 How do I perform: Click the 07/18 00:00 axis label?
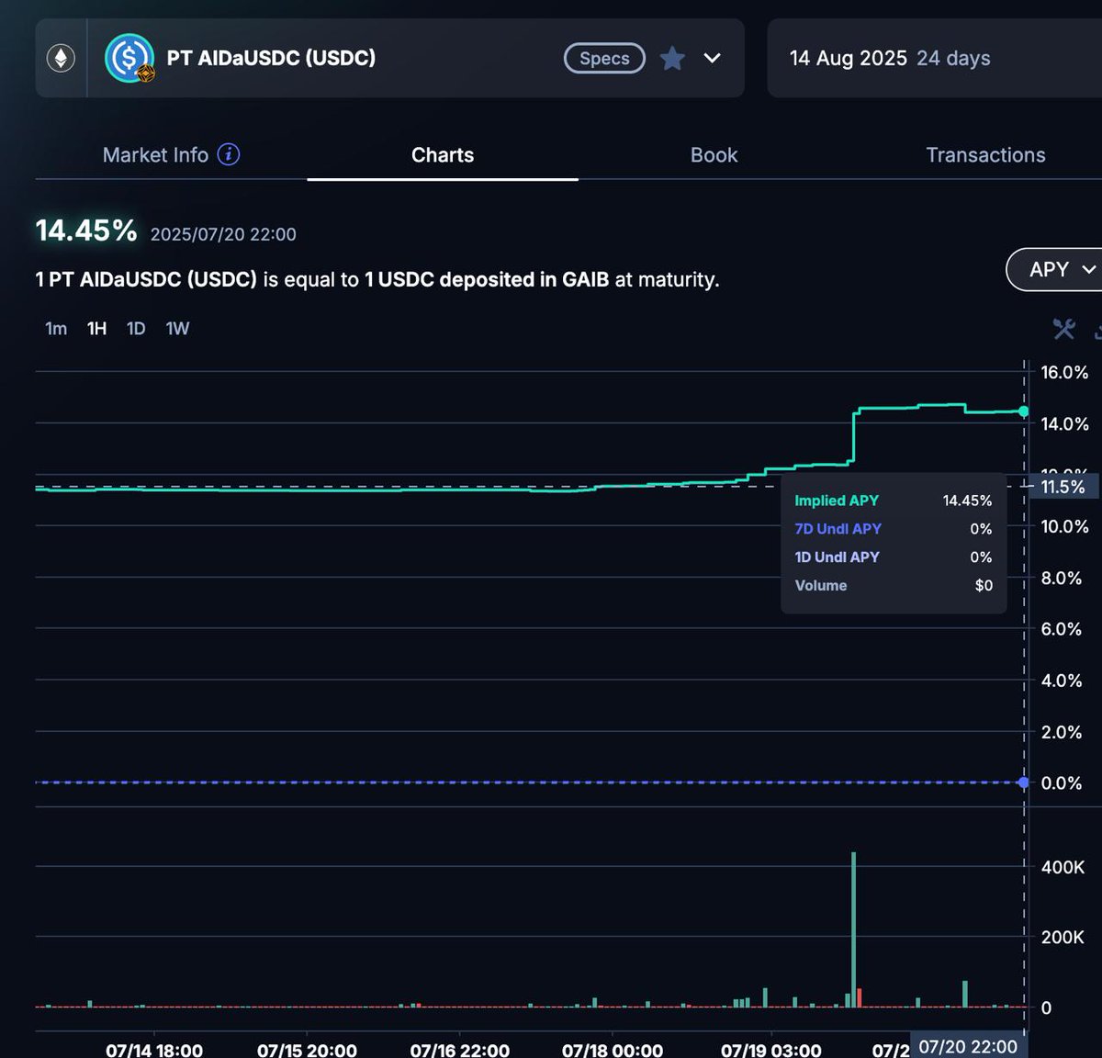click(612, 1050)
